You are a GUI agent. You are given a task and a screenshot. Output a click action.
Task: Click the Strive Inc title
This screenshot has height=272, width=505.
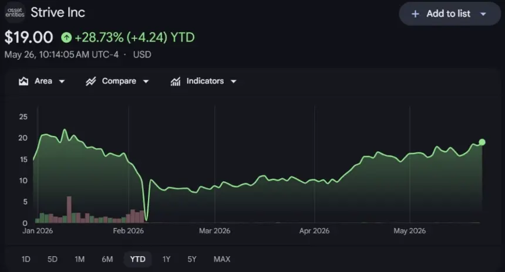[x=58, y=12]
